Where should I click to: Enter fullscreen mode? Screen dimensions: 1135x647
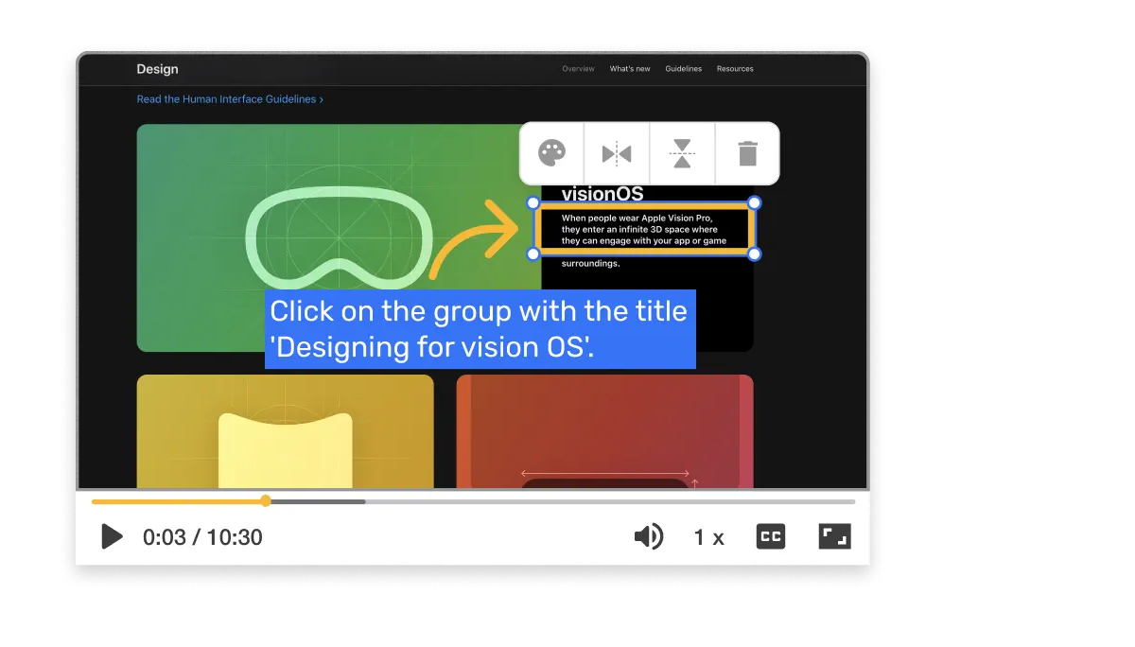834,536
